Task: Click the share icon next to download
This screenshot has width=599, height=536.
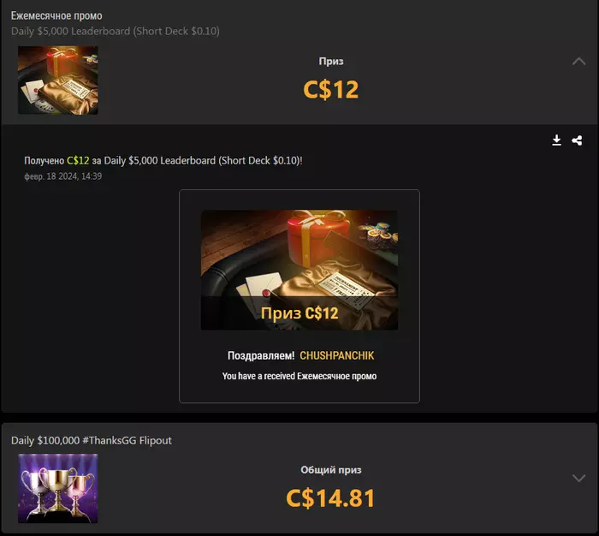Action: coord(577,140)
